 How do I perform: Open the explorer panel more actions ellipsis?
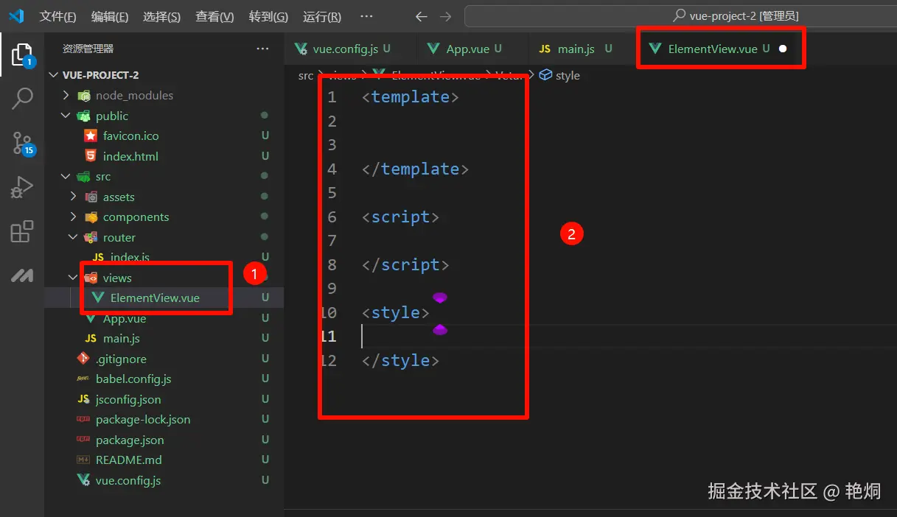click(x=262, y=49)
